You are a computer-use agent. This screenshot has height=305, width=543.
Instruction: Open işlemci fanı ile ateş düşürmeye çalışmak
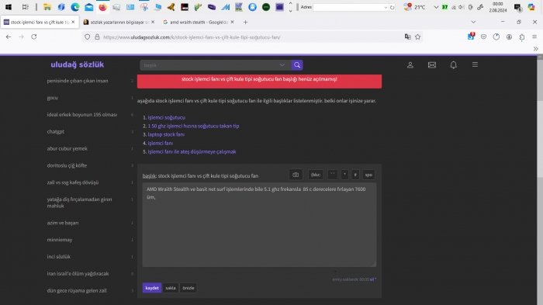point(192,151)
